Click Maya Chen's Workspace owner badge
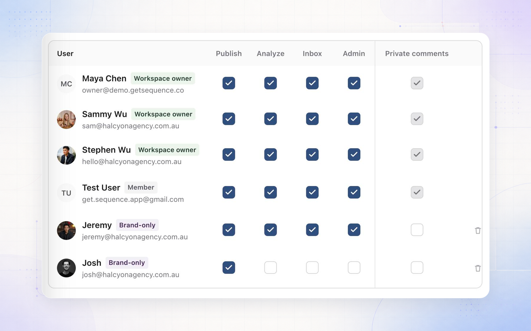 coord(163,78)
